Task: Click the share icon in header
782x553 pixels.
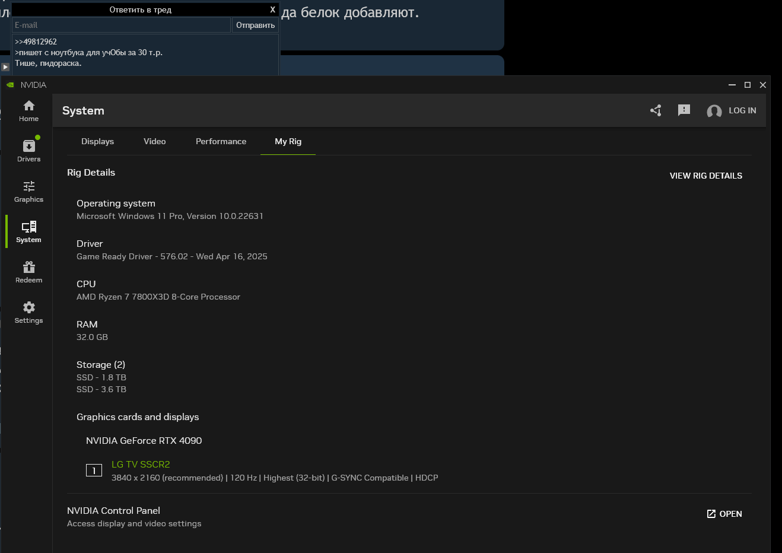Action: pyautogui.click(x=656, y=110)
